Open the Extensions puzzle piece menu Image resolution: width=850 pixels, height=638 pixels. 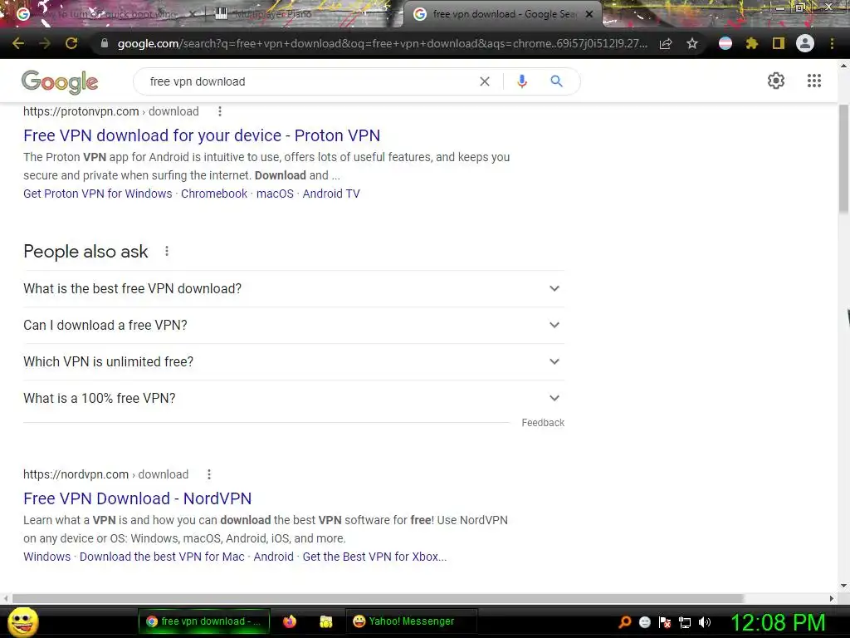[752, 43]
